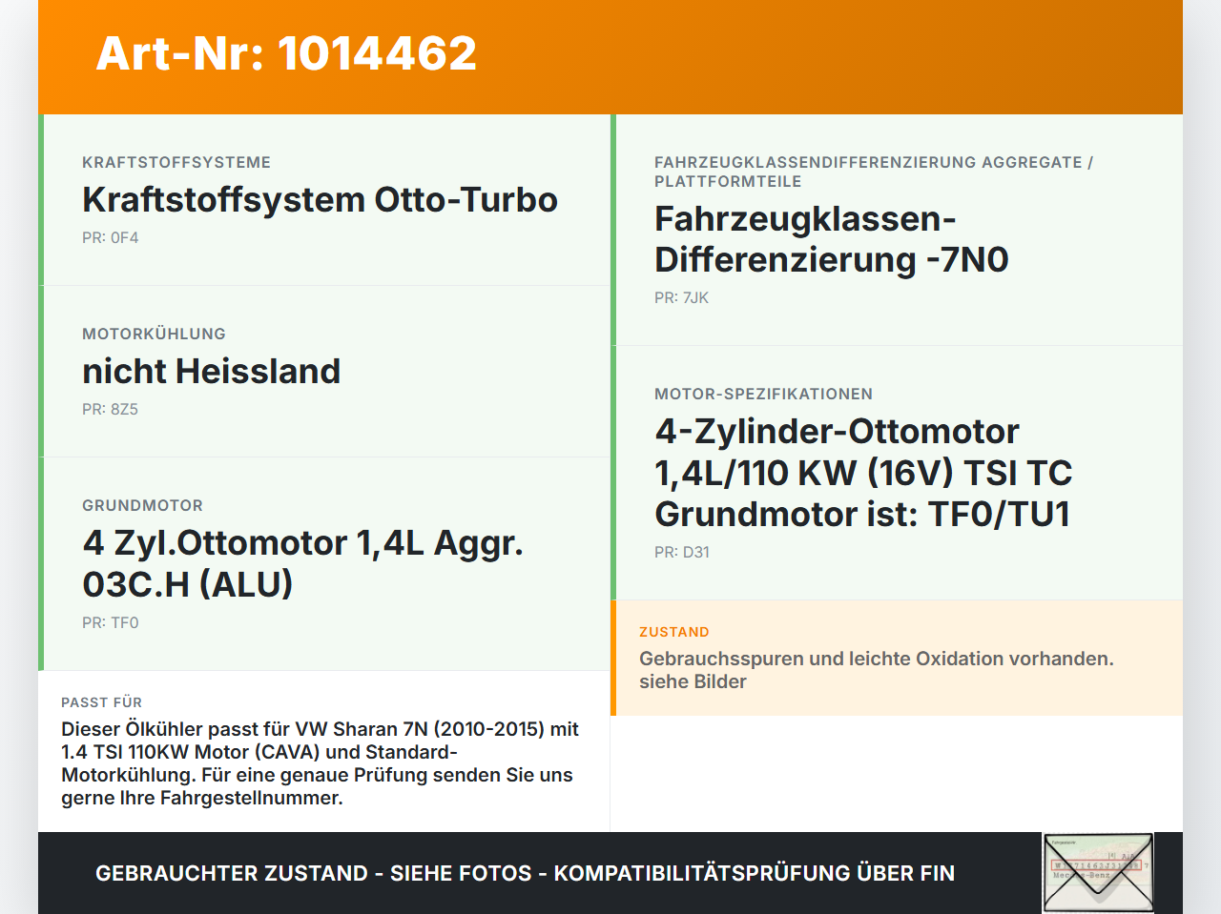Click the Fahrgestellnummer envelope icon
This screenshot has height=914, width=1221.
1097,872
